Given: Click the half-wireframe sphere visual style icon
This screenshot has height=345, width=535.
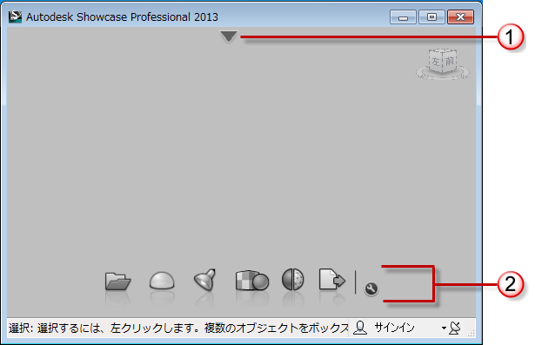Looking at the screenshot, I should pos(293,279).
